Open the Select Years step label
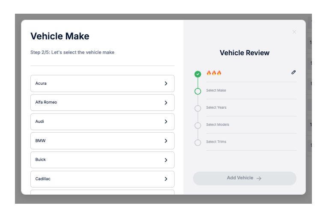 pos(216,107)
